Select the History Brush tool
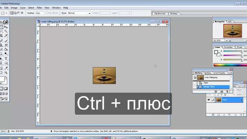247x139 pixels. [x=6, y=45]
